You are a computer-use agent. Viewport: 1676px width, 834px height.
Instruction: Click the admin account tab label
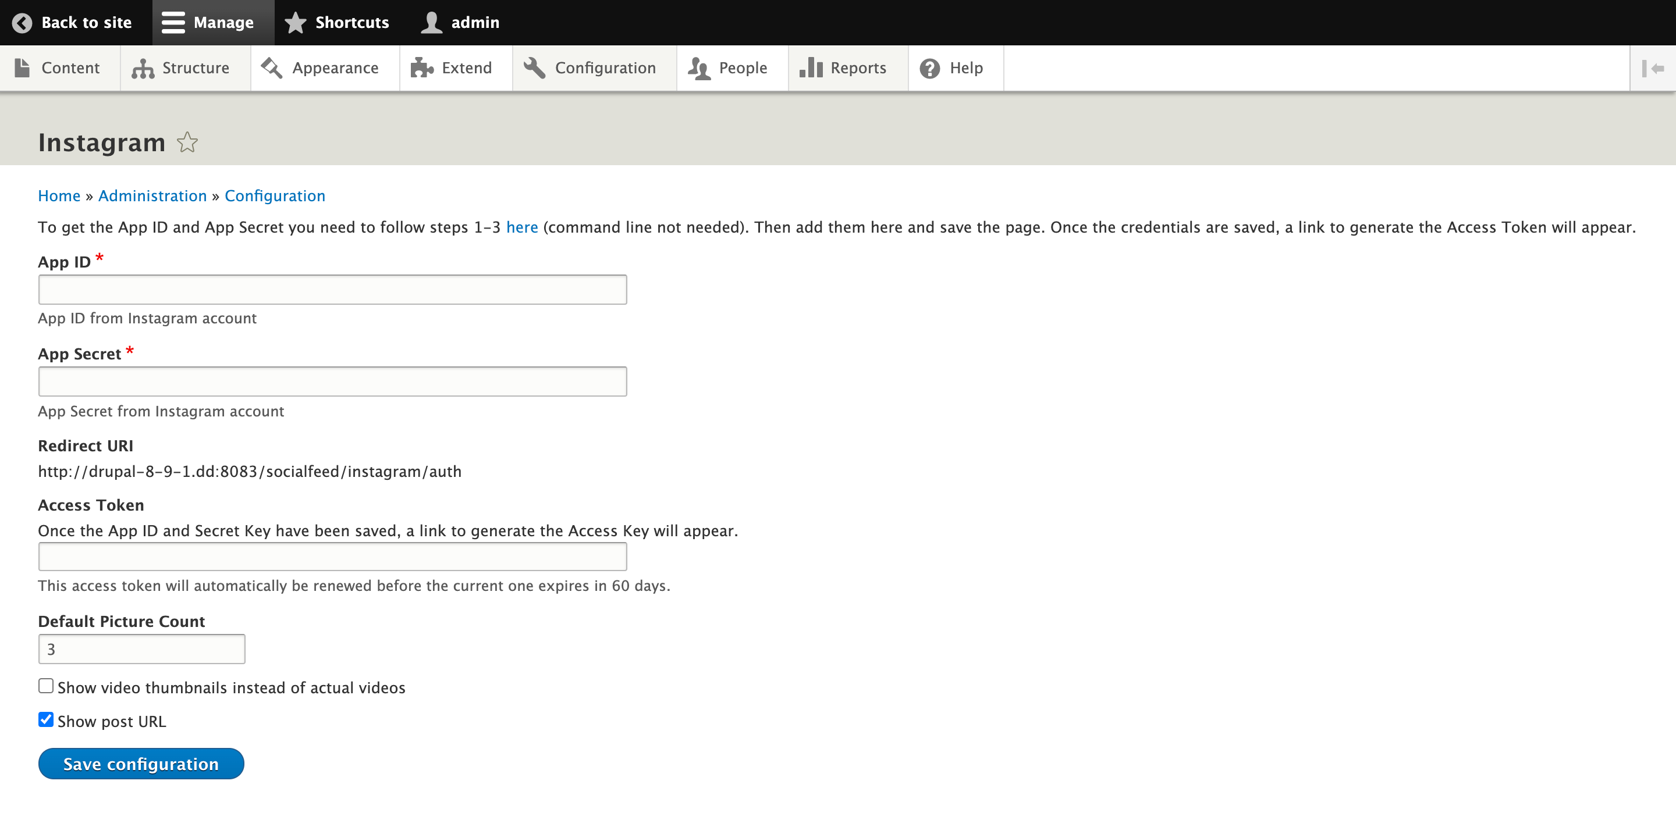pos(475,23)
